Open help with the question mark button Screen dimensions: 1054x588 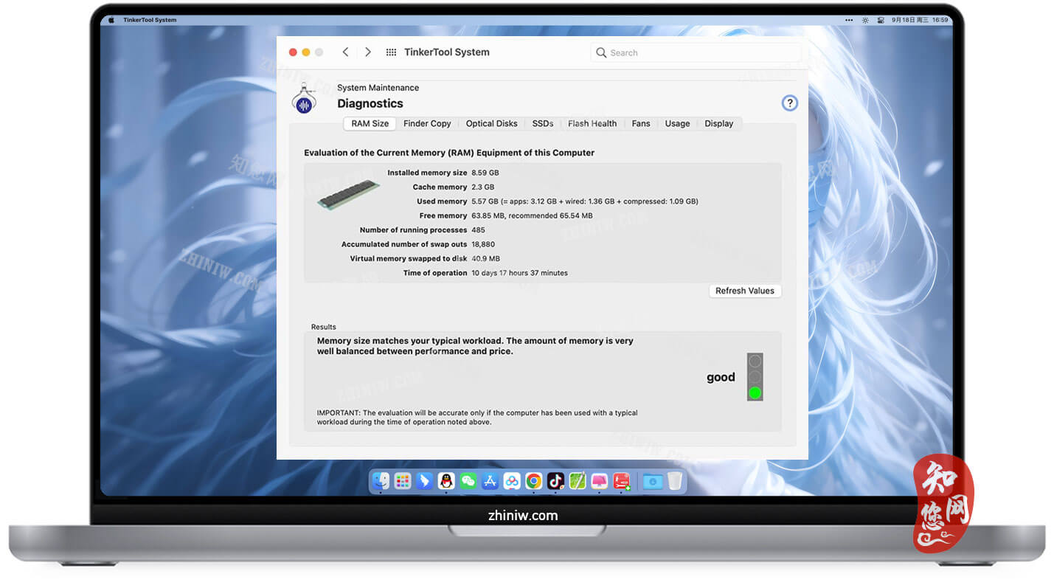coord(789,103)
